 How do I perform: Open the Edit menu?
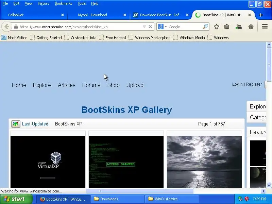click(16, 3)
